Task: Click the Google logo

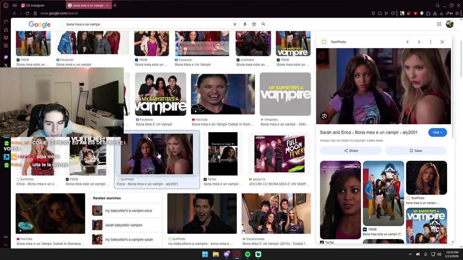Action: pyautogui.click(x=39, y=24)
